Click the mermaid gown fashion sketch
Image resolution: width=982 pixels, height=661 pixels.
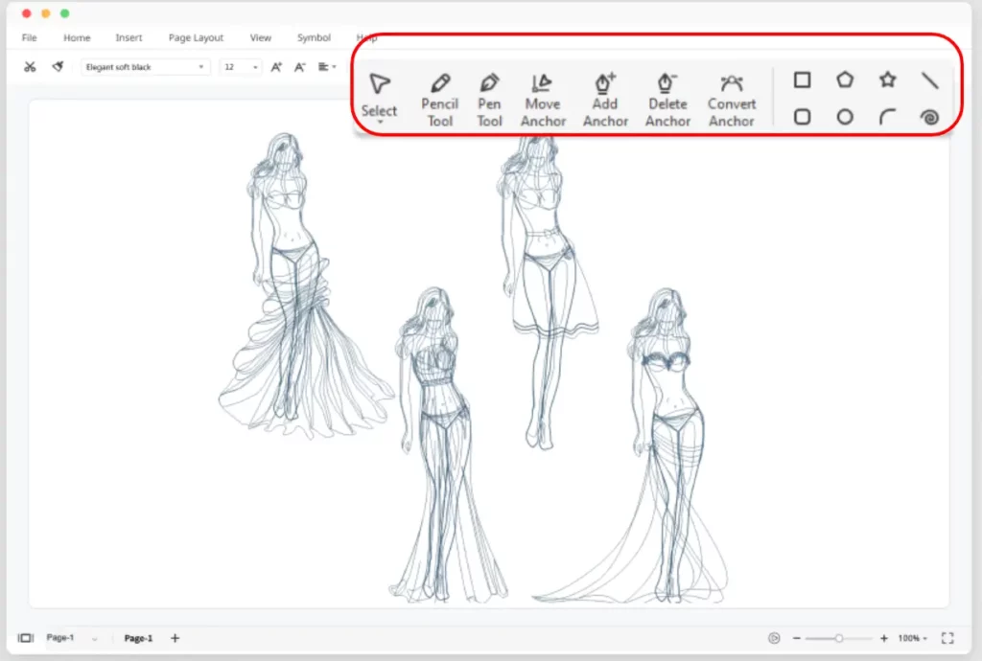(x=449, y=445)
